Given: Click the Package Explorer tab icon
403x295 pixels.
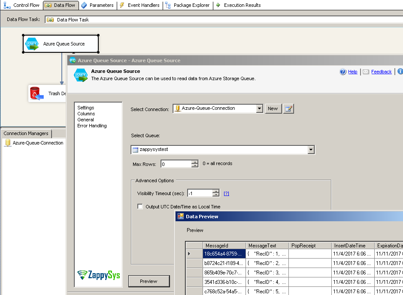Looking at the screenshot, I should (x=168, y=5).
